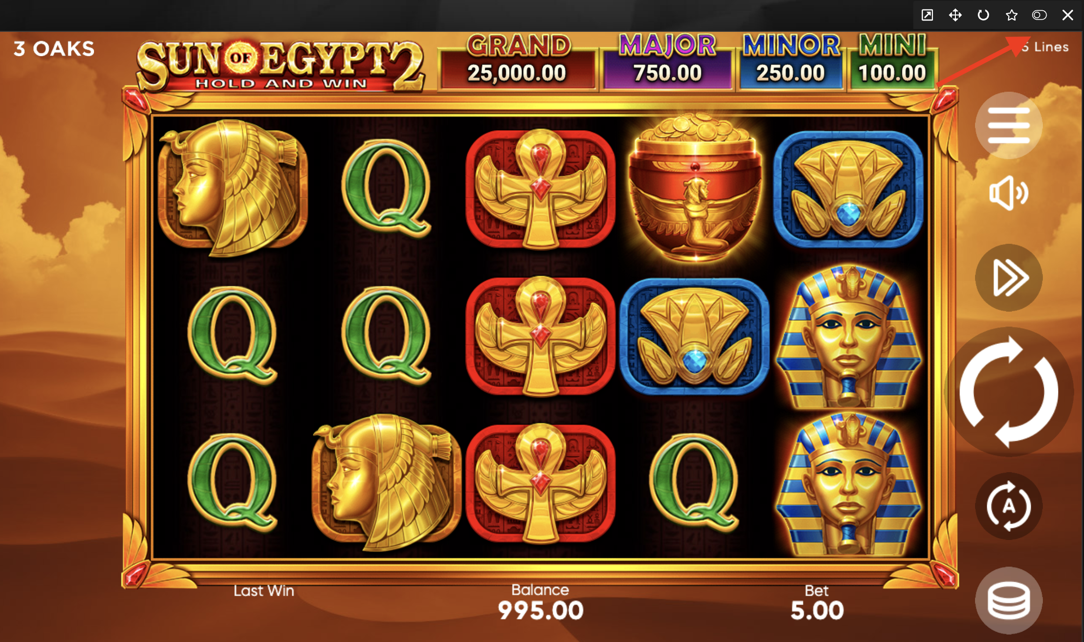The height and width of the screenshot is (642, 1084).
Task: Click the Bet amount 5.00
Action: point(817,610)
